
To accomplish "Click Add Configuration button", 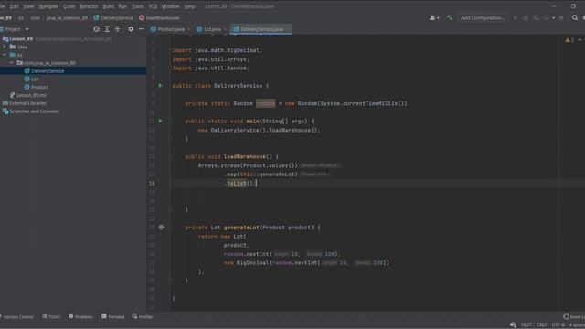I will point(482,18).
